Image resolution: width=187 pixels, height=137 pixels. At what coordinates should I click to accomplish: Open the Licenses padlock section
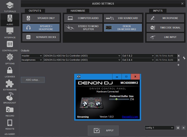10,72
